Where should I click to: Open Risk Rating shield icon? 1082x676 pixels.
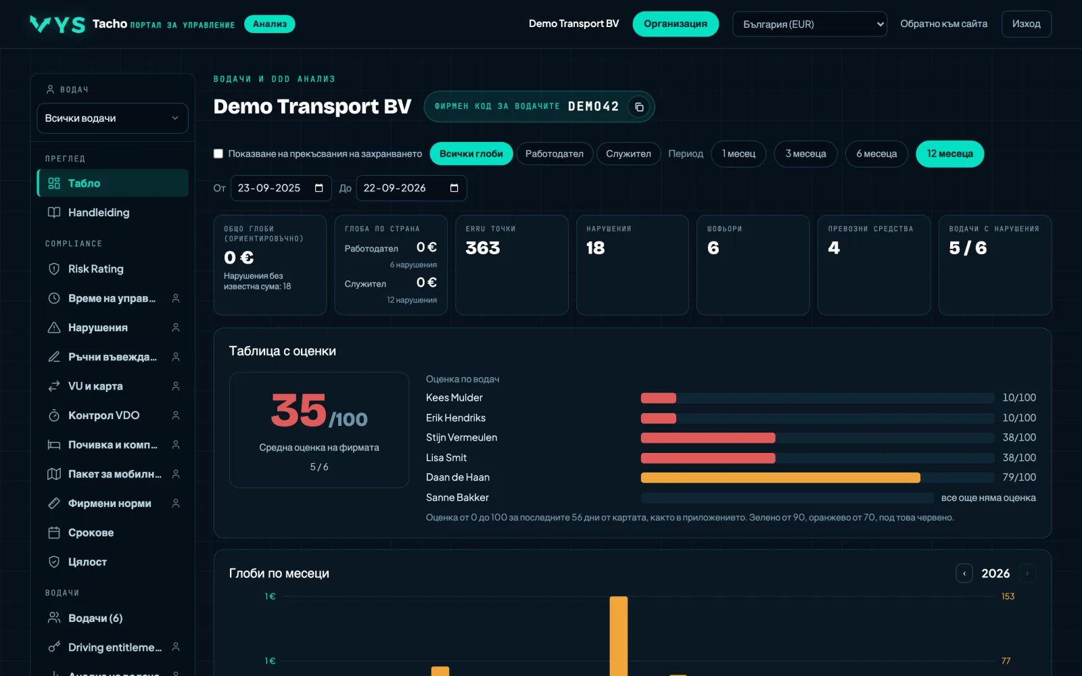[54, 269]
